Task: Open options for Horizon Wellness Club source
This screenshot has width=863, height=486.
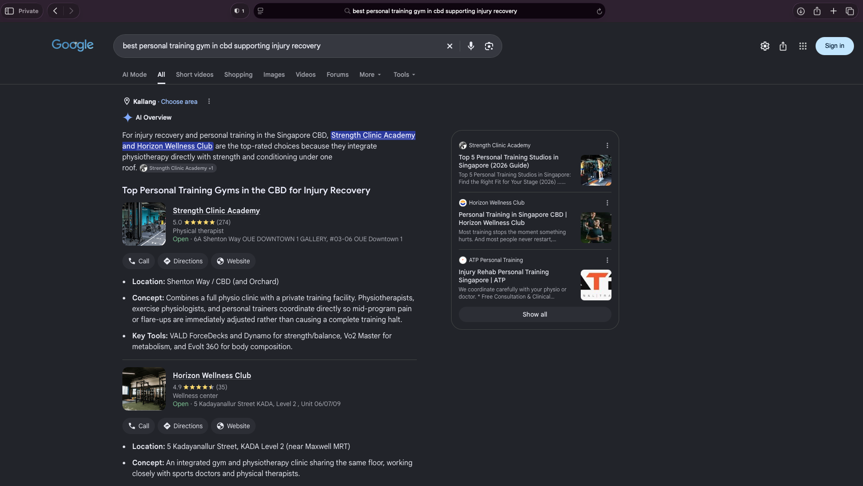Action: click(607, 203)
